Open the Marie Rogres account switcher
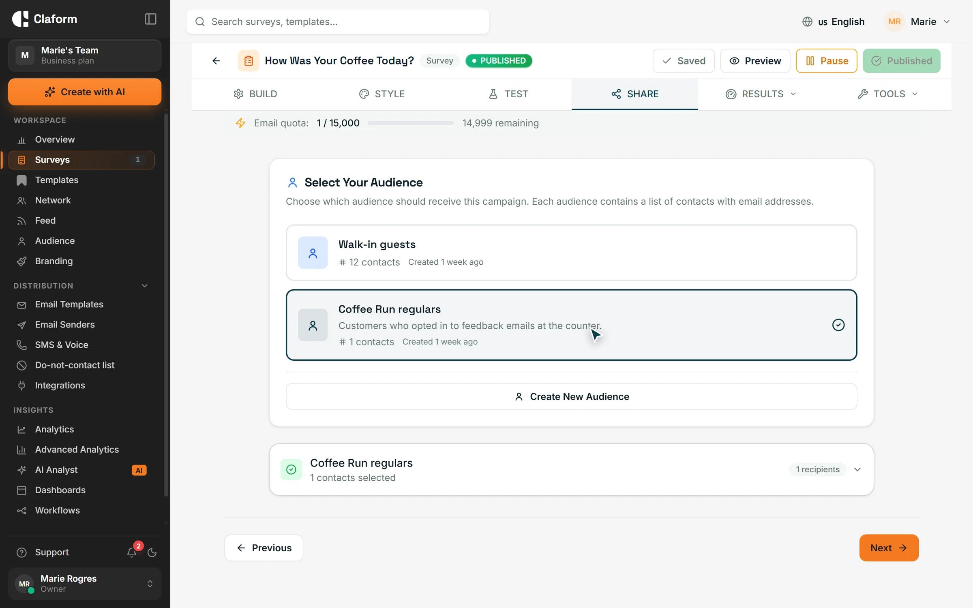This screenshot has width=973, height=608. click(85, 584)
